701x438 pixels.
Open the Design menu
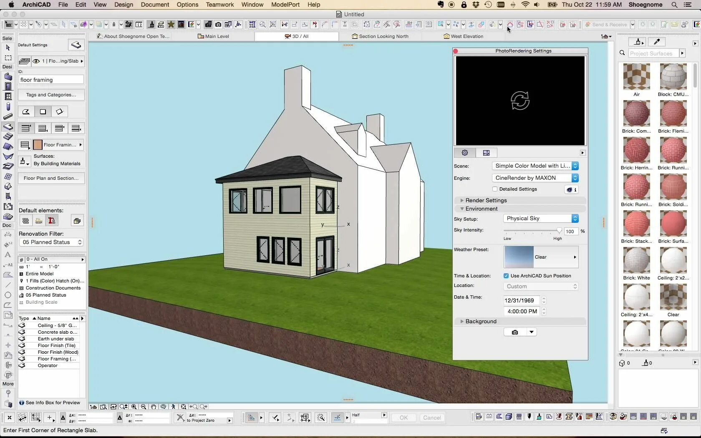coord(124,5)
